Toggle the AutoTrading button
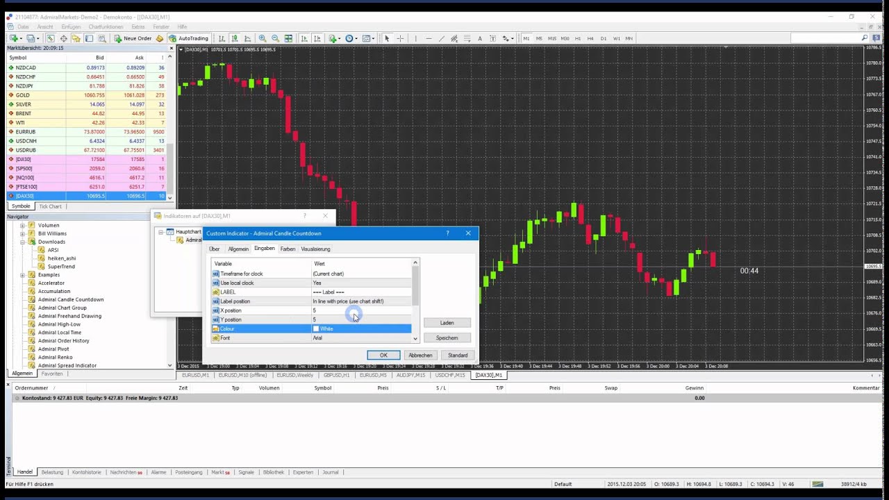The height and width of the screenshot is (500, 889). pos(188,38)
